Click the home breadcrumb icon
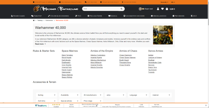 tap(34, 20)
